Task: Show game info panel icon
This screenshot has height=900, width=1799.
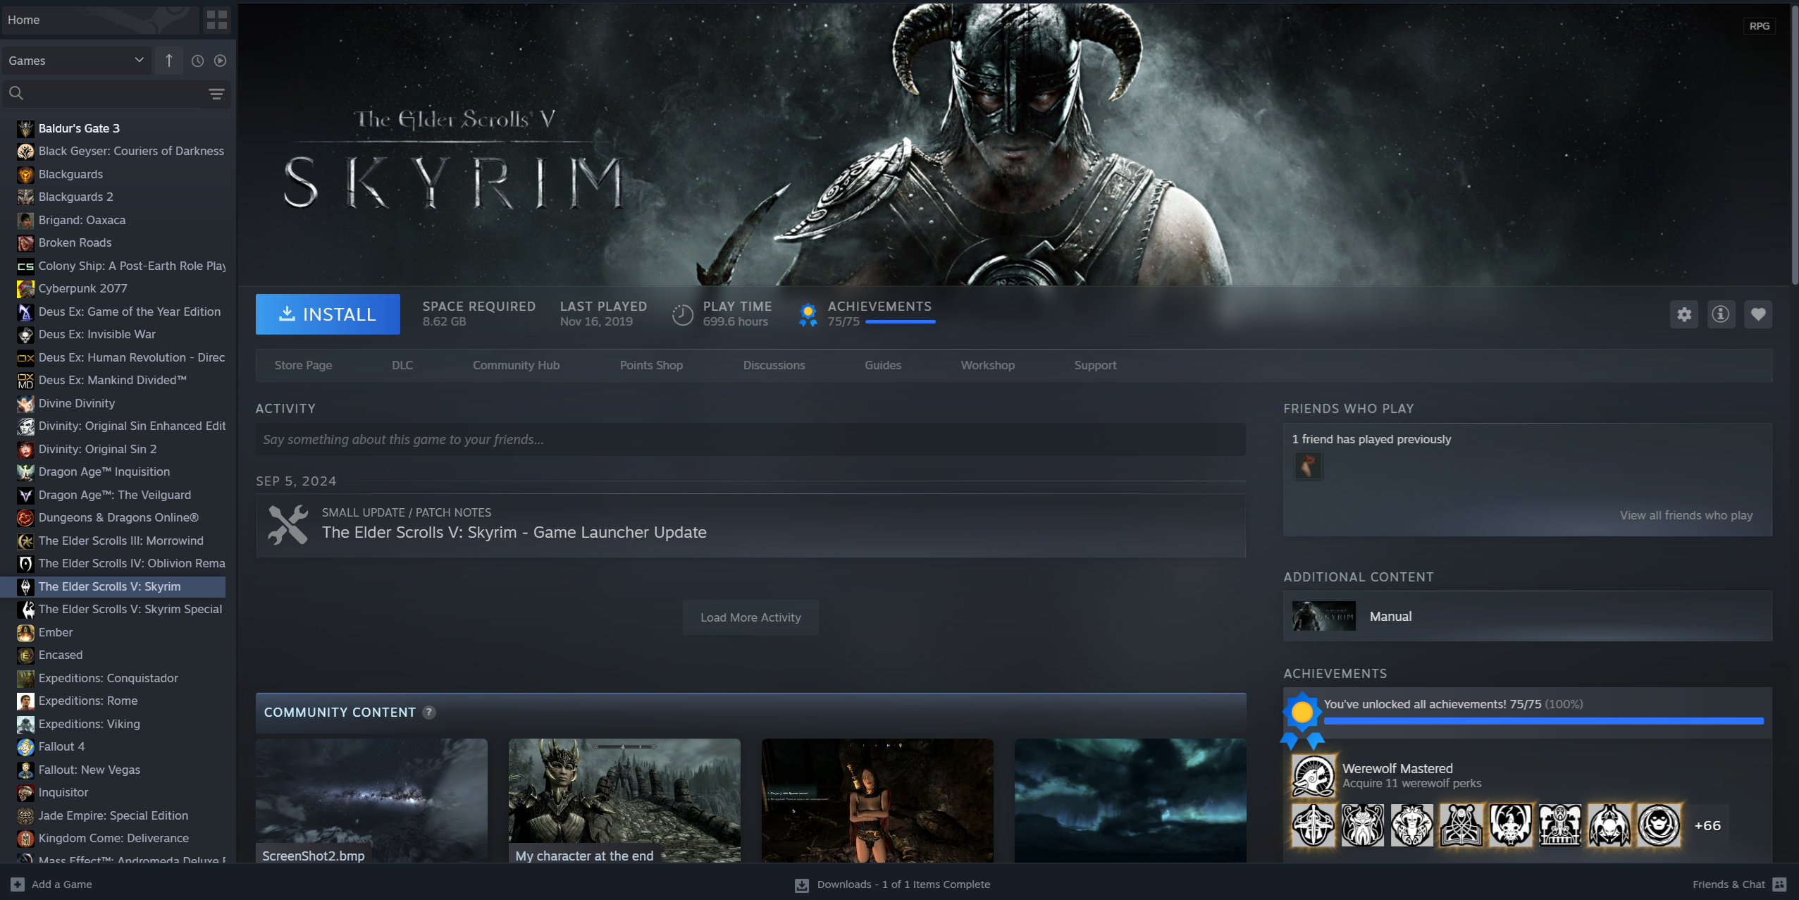Action: 1721,314
